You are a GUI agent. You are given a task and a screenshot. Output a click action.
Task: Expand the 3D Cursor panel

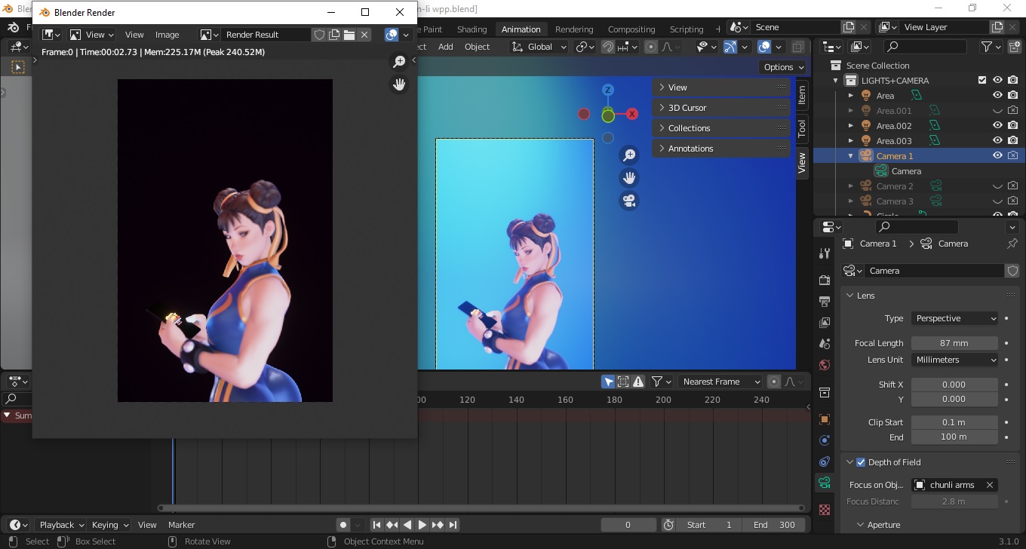[721, 108]
